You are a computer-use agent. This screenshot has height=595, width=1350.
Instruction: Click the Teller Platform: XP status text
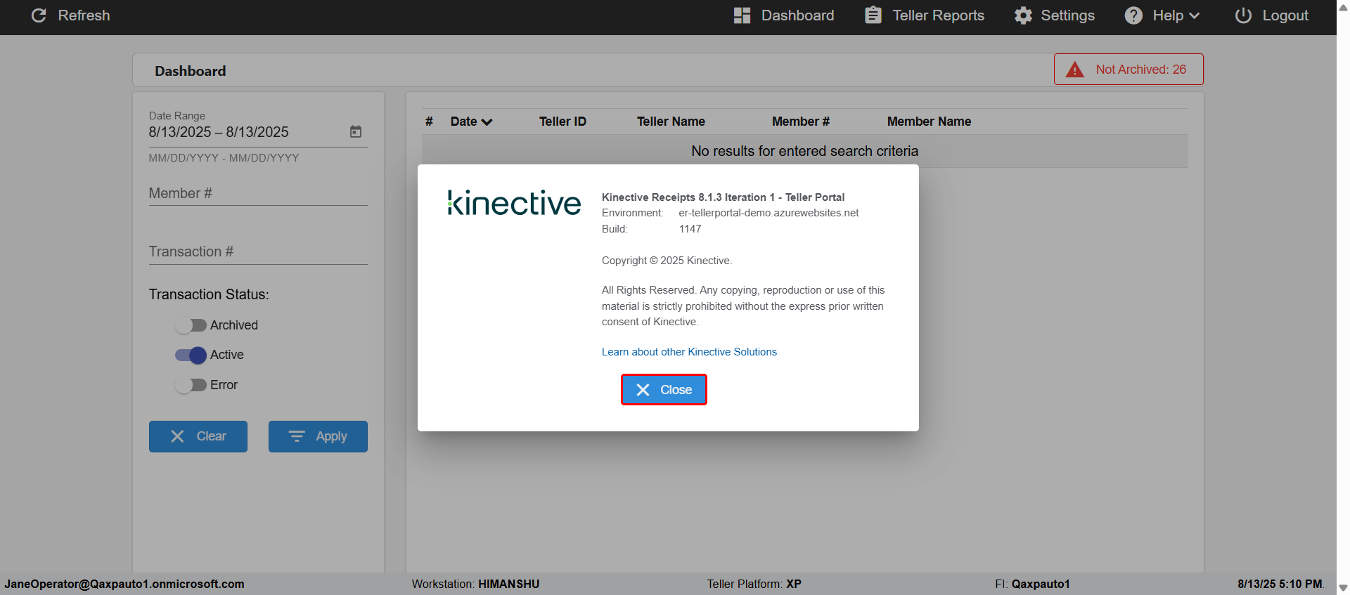754,584
